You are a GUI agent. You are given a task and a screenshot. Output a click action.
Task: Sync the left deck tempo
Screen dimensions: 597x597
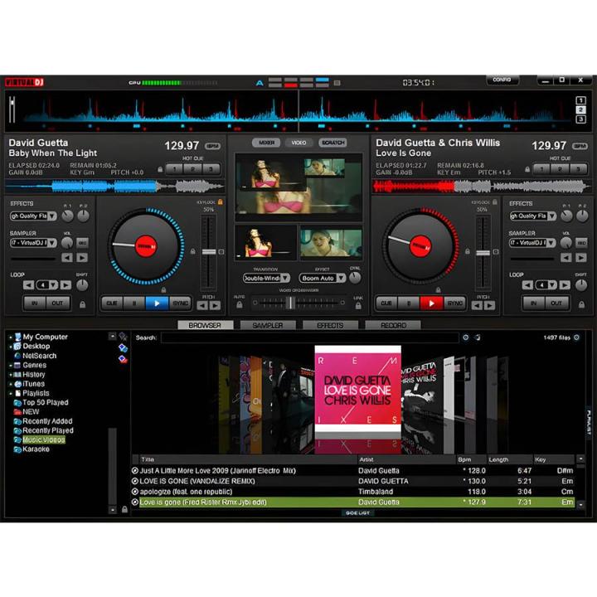tap(180, 303)
